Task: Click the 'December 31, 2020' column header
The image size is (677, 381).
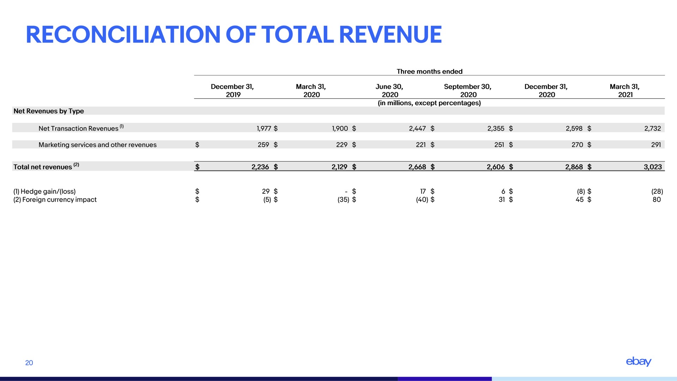Action: (x=546, y=91)
